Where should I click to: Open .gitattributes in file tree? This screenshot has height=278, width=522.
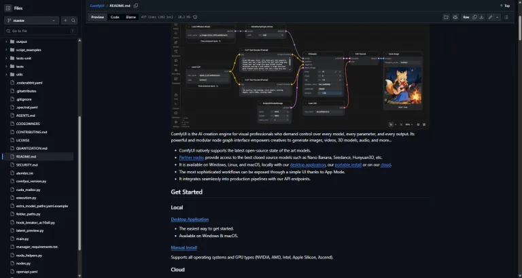pos(27,91)
